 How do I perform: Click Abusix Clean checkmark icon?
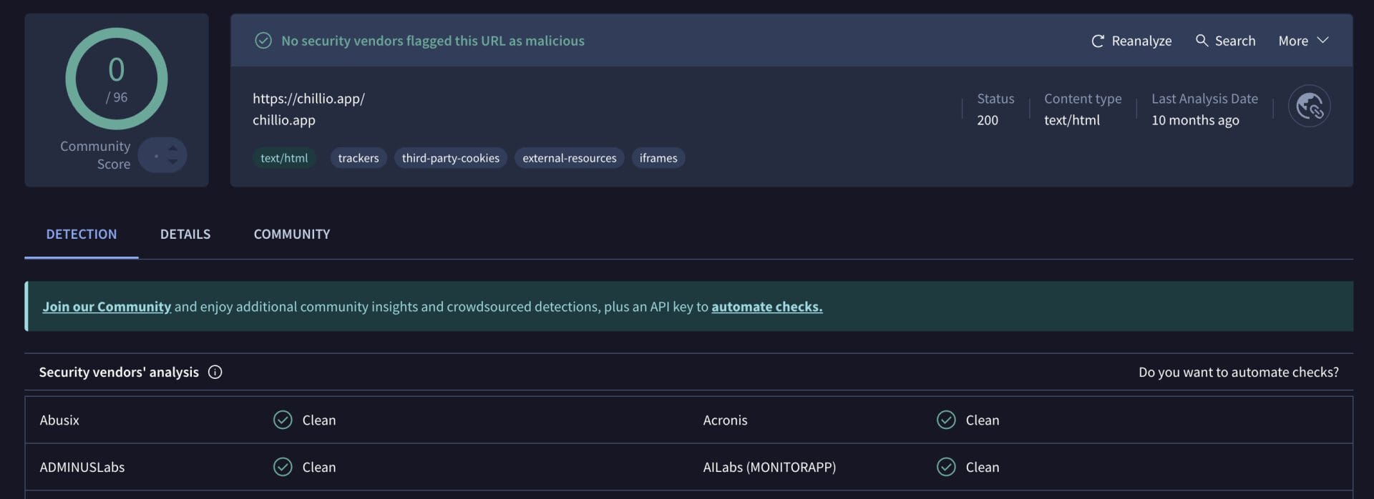(283, 420)
